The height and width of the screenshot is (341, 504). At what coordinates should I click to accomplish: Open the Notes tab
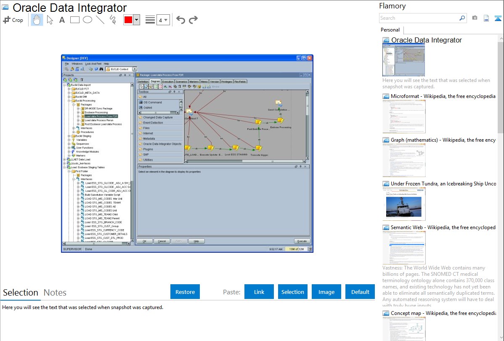point(55,293)
